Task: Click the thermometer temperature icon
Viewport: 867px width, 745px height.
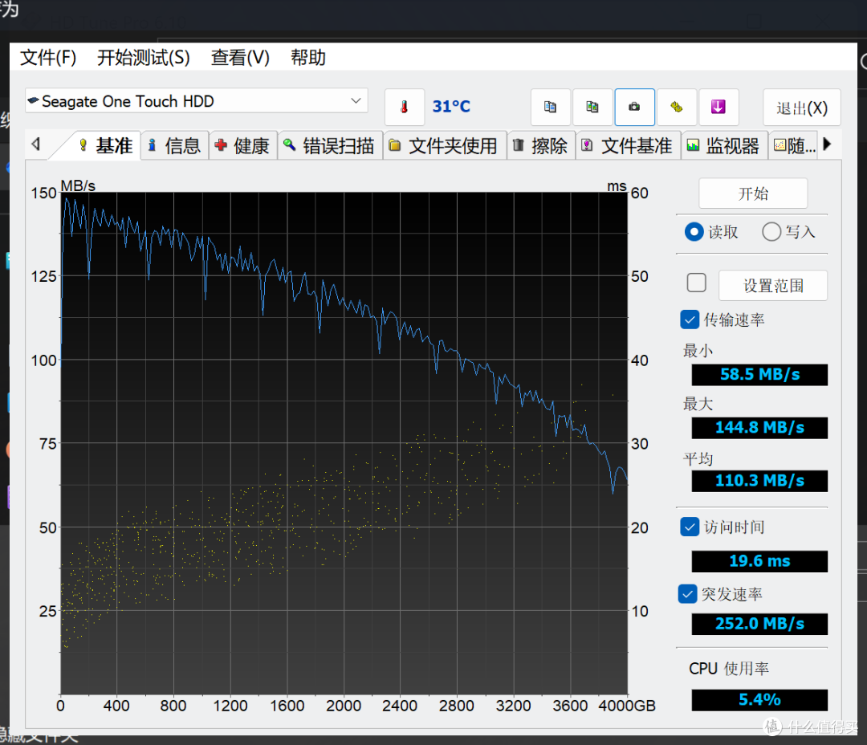Action: coord(404,107)
